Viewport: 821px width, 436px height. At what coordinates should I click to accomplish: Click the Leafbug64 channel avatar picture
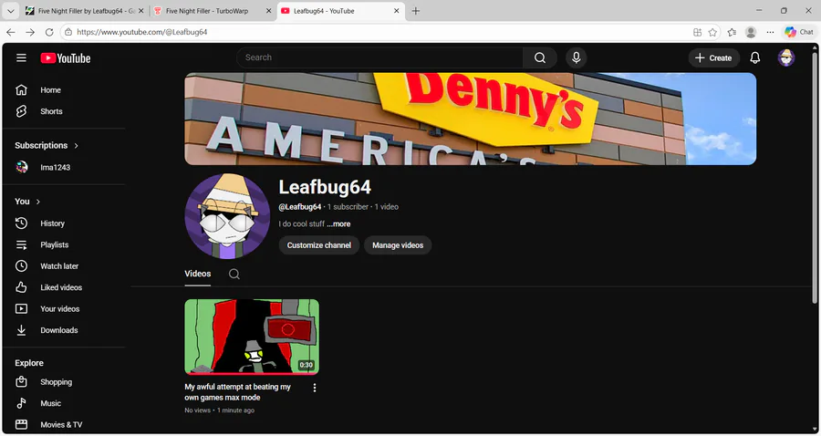coord(227,216)
